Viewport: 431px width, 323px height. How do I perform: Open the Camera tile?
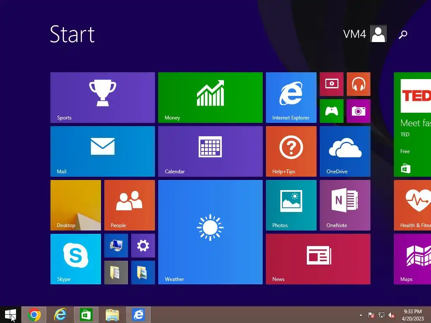[359, 111]
